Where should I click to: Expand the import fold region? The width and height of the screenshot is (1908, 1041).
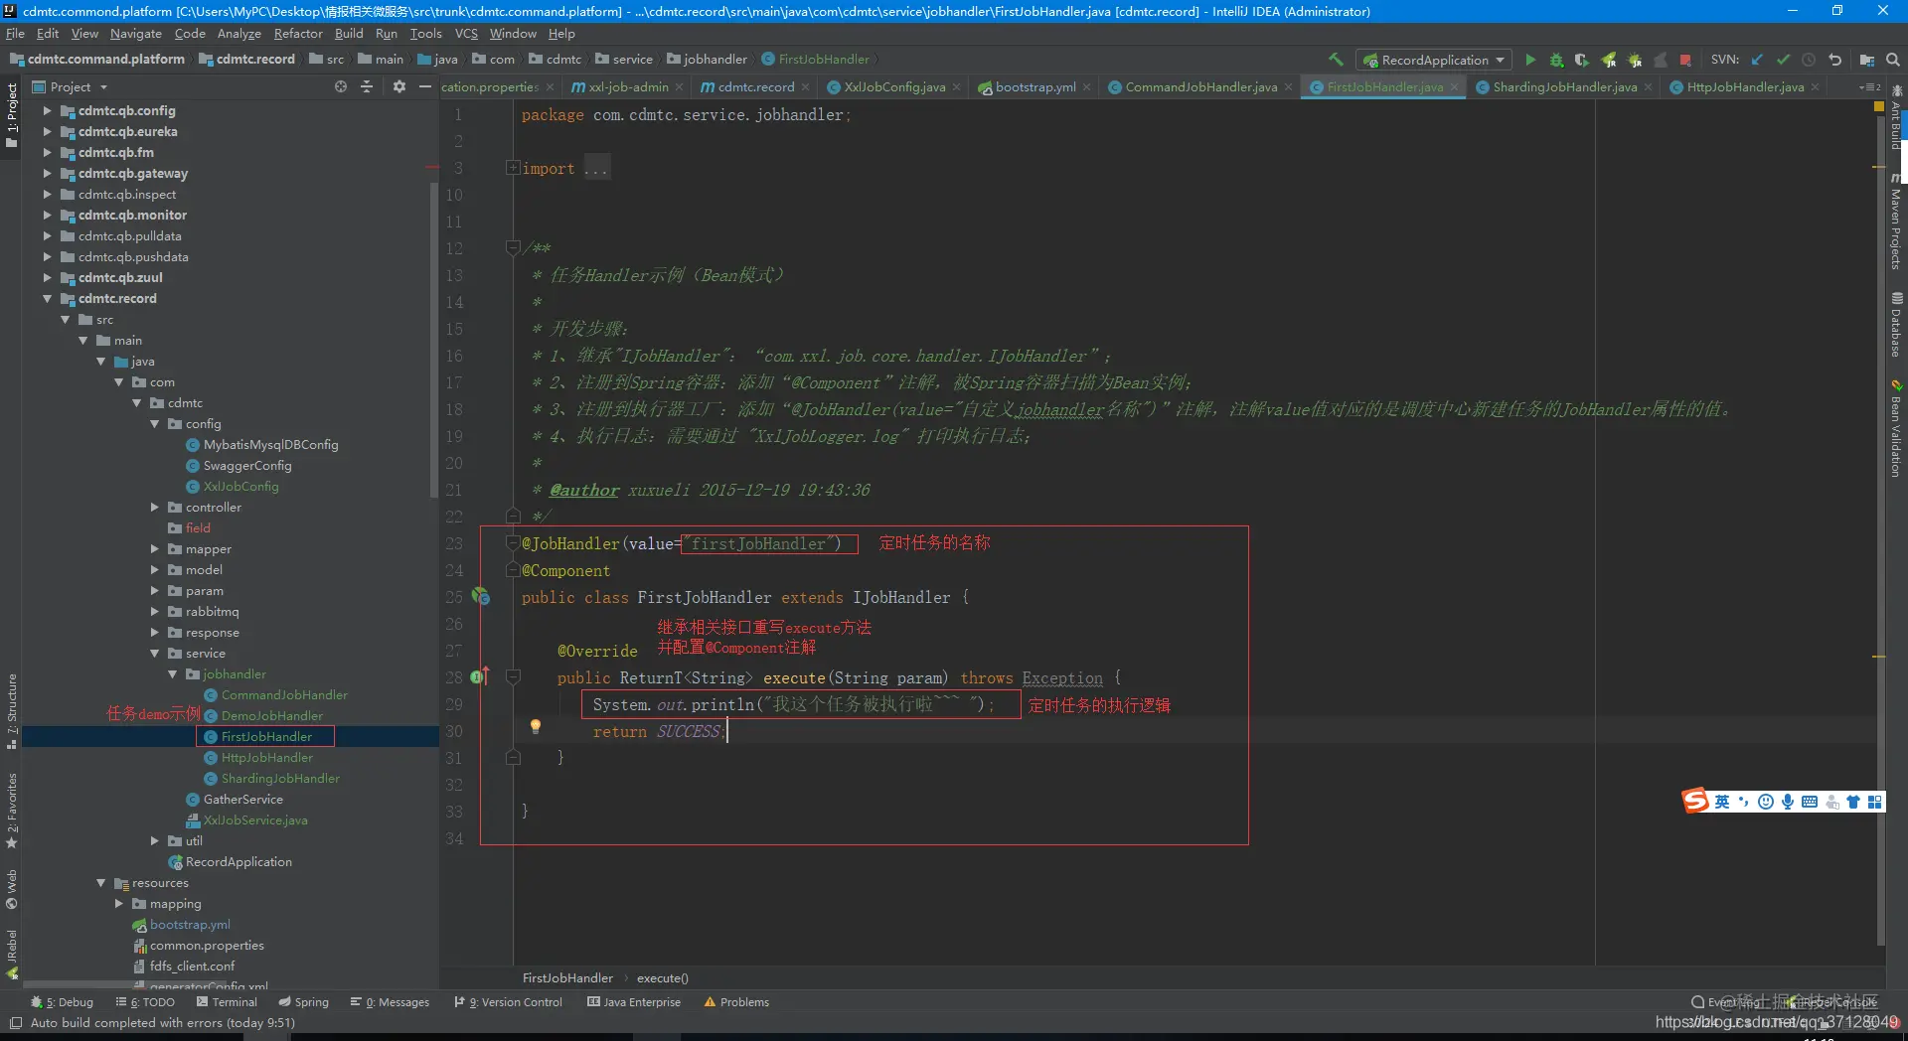coord(513,168)
